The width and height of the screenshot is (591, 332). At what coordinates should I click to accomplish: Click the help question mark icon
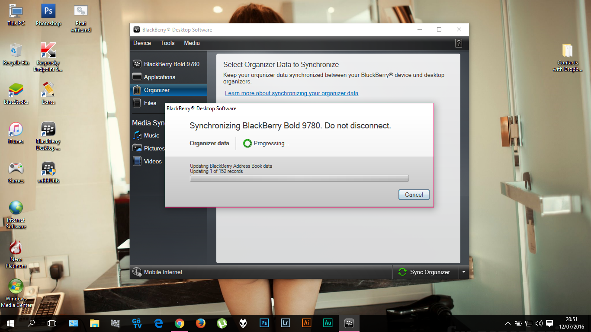(459, 43)
